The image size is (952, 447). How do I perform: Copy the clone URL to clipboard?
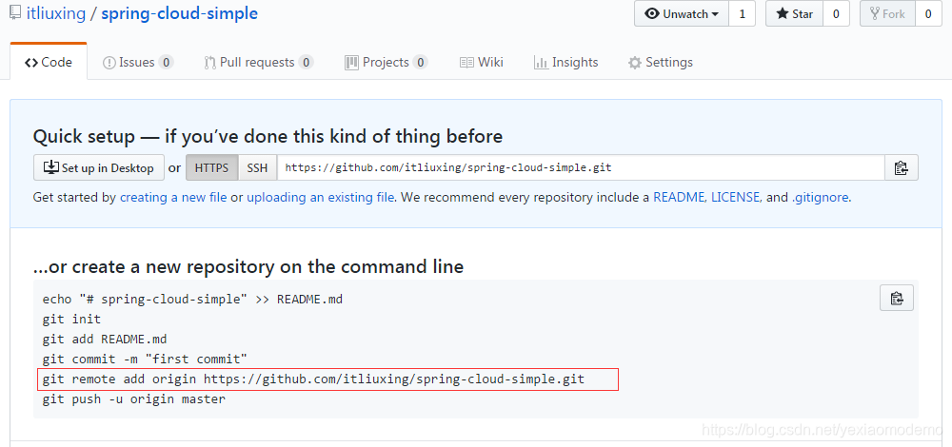pos(901,168)
